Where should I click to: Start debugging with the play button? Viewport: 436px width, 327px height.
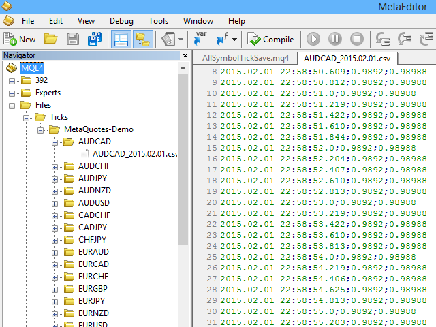coord(313,39)
